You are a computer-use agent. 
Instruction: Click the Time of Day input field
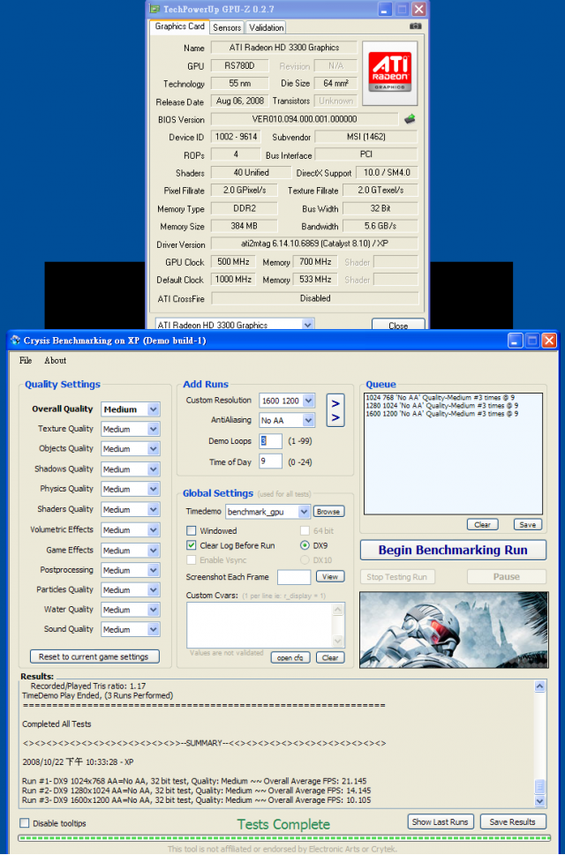tap(270, 461)
